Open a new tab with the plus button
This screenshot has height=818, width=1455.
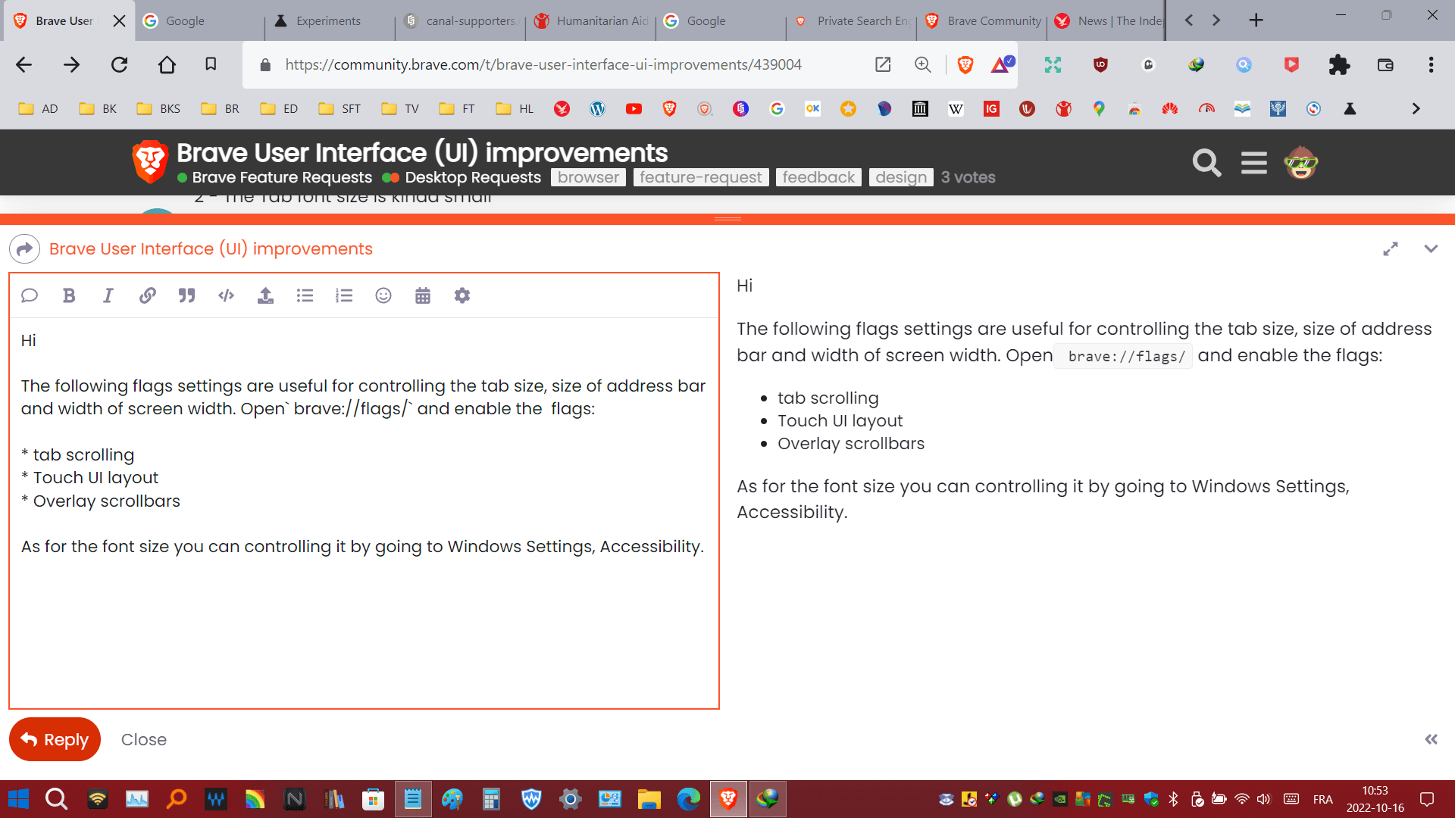[x=1256, y=20]
